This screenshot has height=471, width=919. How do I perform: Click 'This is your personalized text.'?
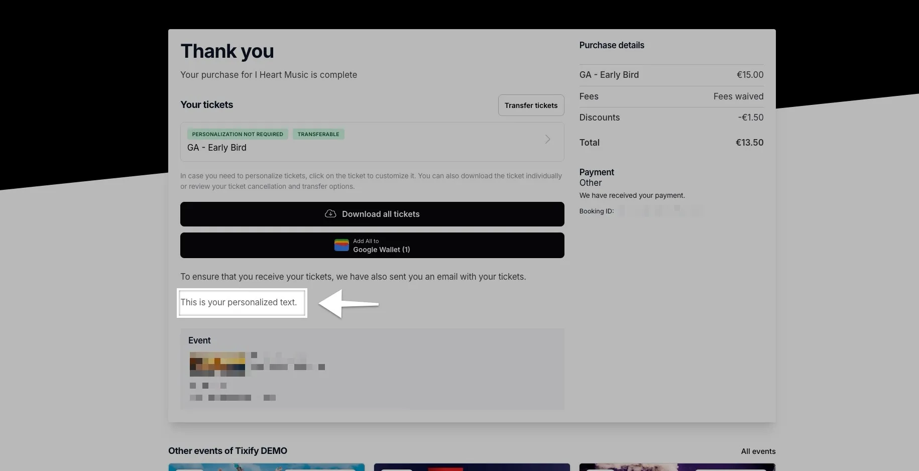point(239,302)
